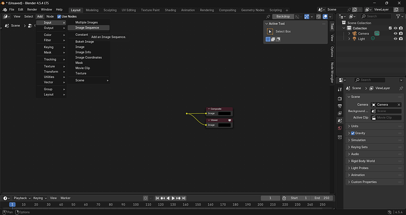Open the Scene properties tab icon
The height and width of the screenshot is (215, 406).
(x=340, y=120)
